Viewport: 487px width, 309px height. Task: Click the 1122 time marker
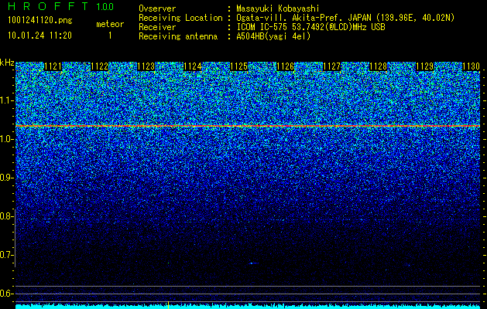[x=99, y=66]
